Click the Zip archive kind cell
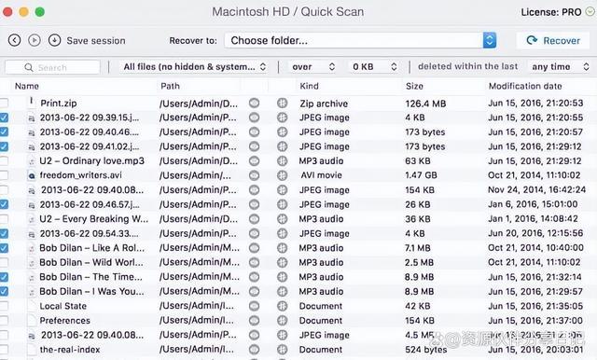 click(324, 104)
